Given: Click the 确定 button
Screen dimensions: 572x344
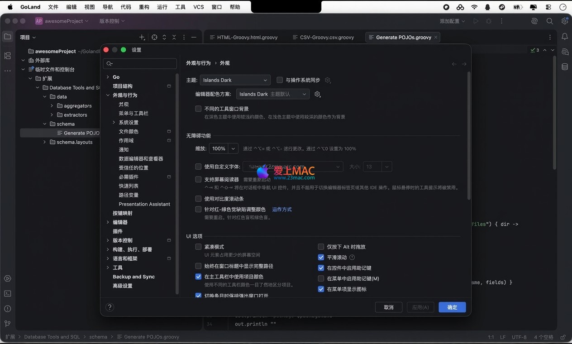Looking at the screenshot, I should point(452,307).
